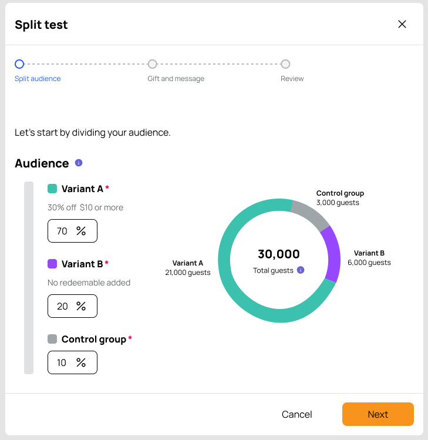The image size is (428, 440).
Task: Click the Total guests info icon
Action: [x=301, y=270]
